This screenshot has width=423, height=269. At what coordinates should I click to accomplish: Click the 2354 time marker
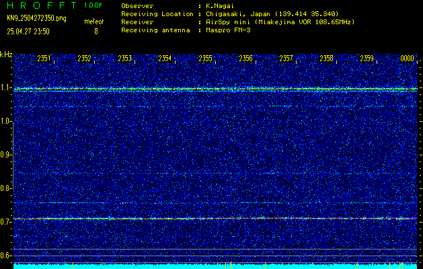pos(165,59)
